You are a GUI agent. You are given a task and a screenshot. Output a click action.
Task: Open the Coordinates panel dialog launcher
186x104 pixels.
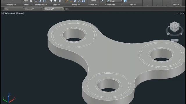coord(122,5)
